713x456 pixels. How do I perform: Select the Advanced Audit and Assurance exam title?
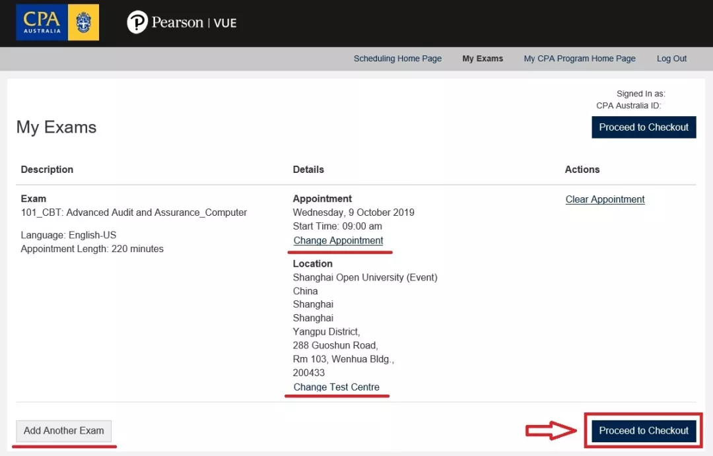(134, 212)
